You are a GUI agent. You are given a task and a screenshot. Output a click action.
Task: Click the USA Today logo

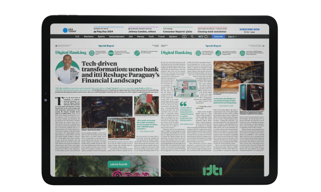[70, 30]
